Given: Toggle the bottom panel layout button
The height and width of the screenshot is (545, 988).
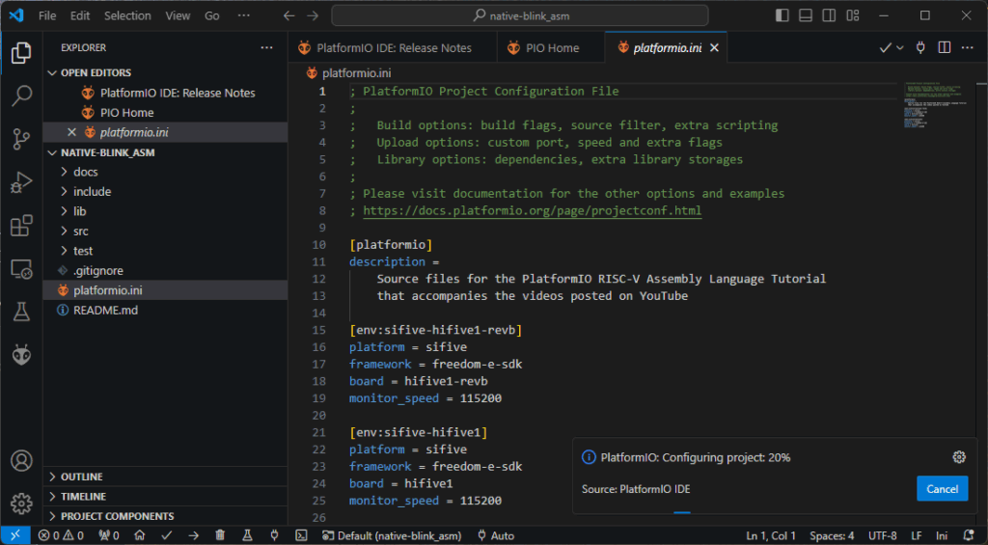Looking at the screenshot, I should click(805, 16).
